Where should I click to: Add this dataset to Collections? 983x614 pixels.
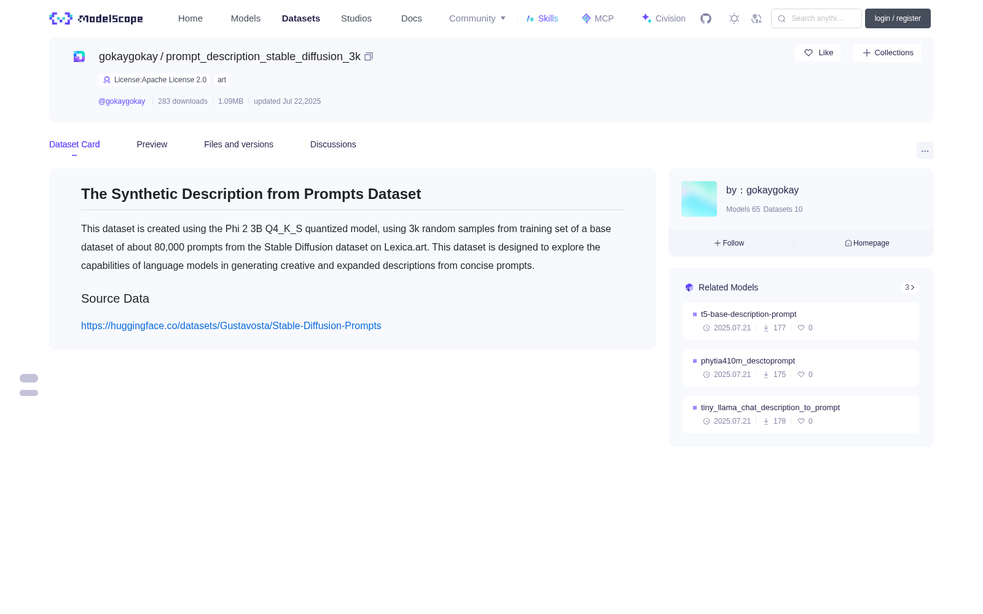point(887,53)
